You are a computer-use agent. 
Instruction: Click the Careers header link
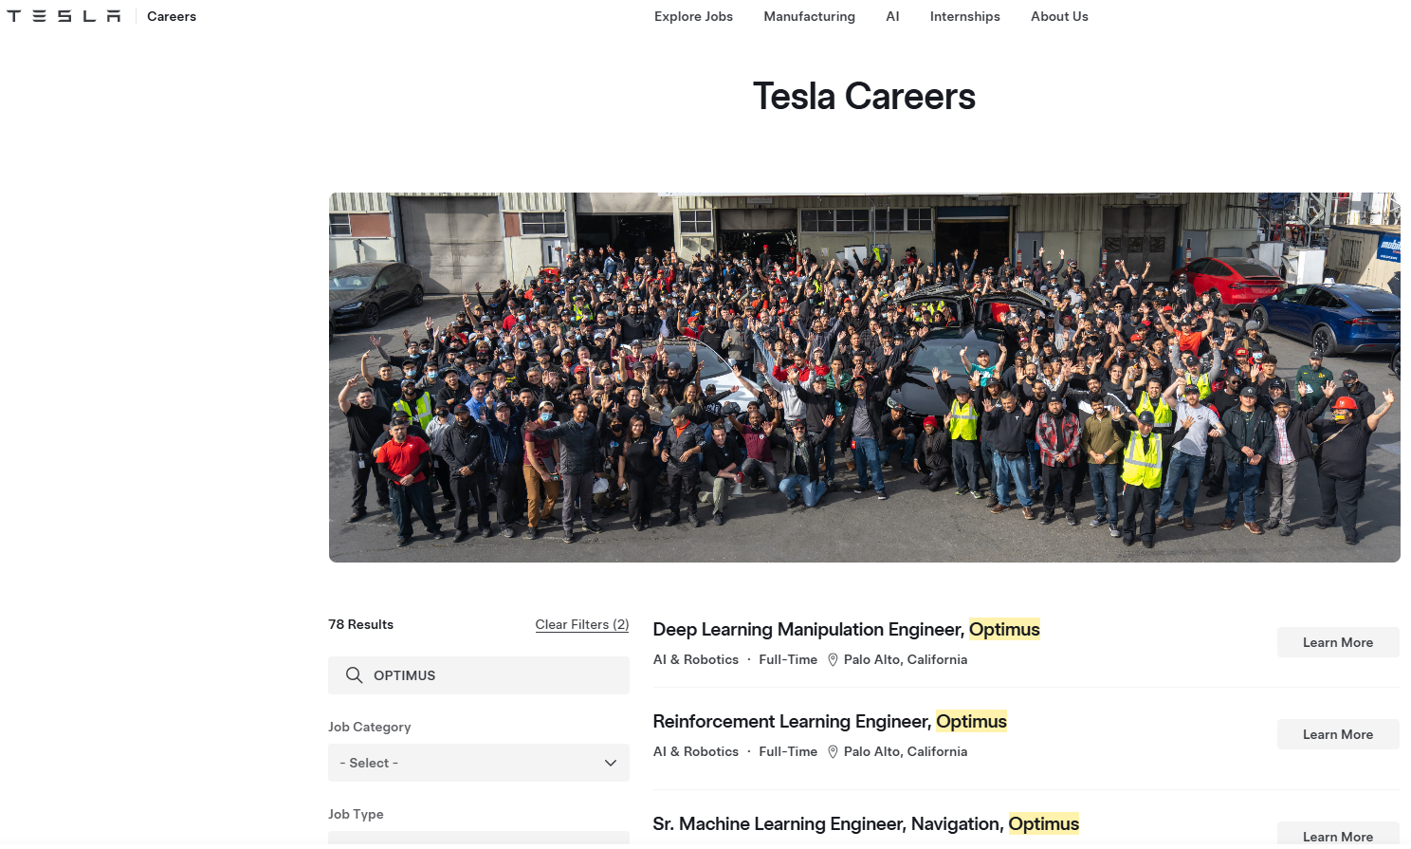coord(172,16)
